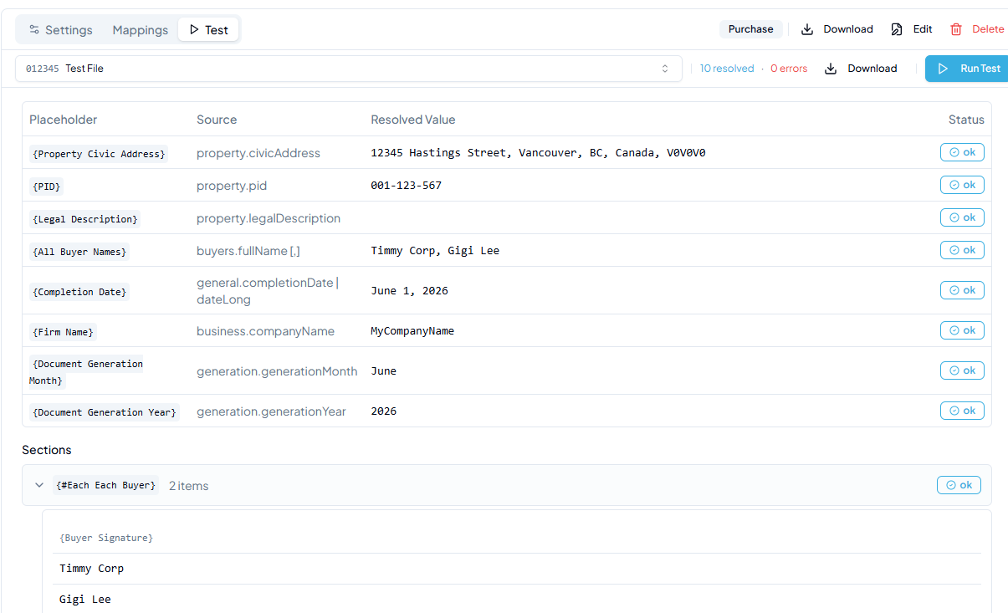This screenshot has height=613, width=1008.
Task: Click the {Firm Name} placeholder
Action: coord(63,332)
